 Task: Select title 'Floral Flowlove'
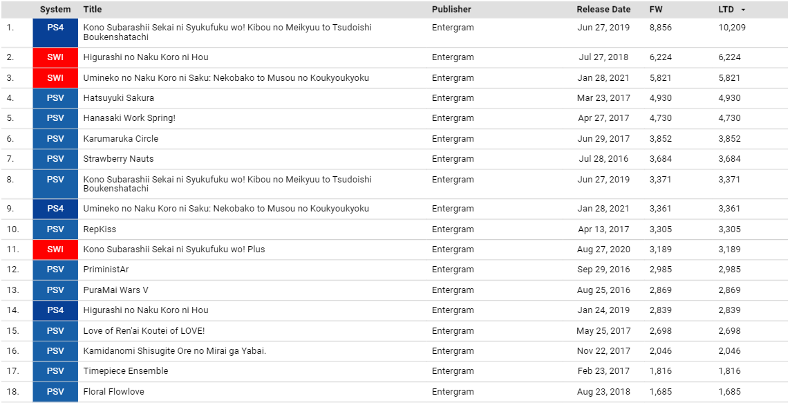tap(113, 392)
